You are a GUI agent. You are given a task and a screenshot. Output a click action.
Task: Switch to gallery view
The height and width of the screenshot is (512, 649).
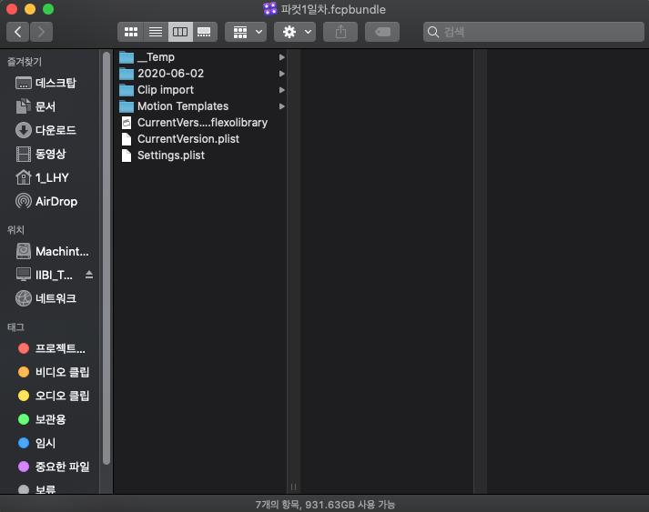pos(205,32)
